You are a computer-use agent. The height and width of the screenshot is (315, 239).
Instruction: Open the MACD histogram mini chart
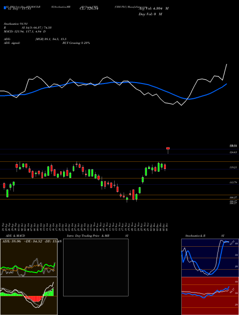(29, 296)
